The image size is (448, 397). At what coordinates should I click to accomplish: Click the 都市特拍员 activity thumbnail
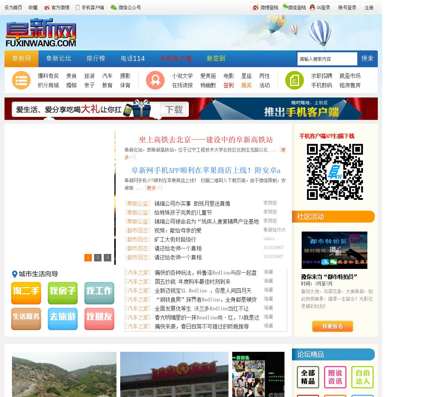point(335,250)
